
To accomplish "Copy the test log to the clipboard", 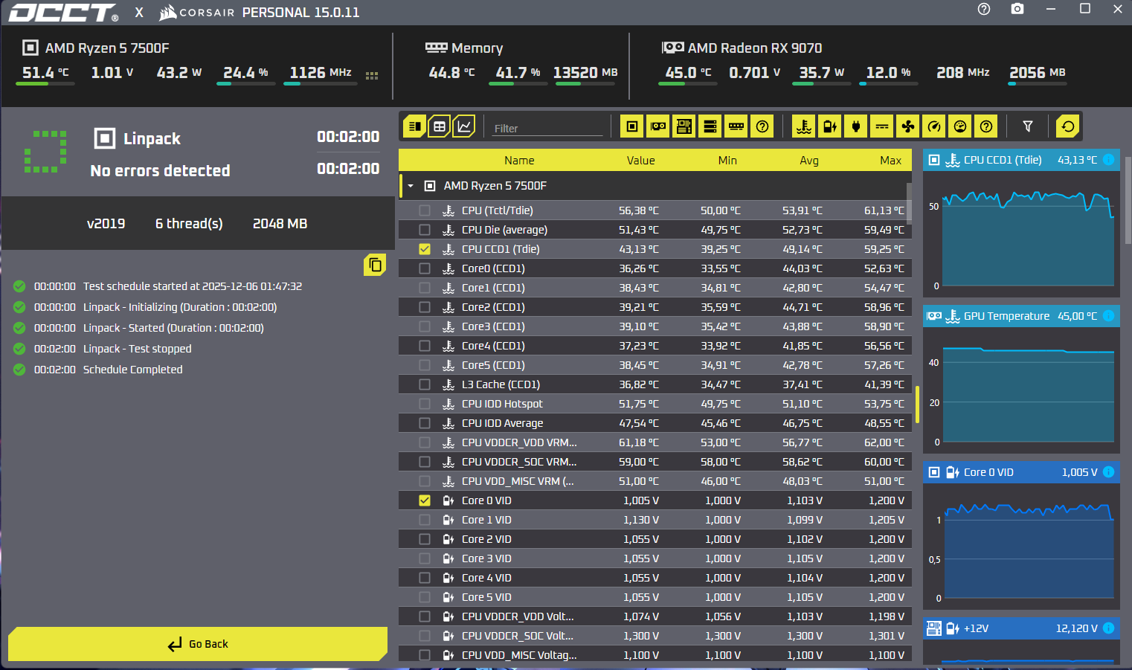I will click(375, 265).
